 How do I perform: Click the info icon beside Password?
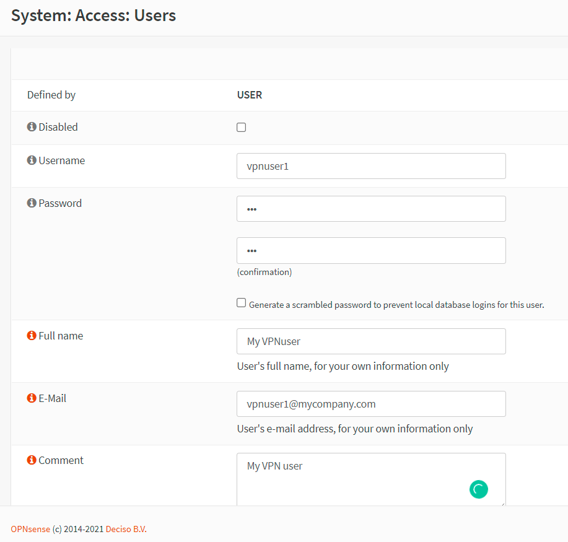coord(32,203)
